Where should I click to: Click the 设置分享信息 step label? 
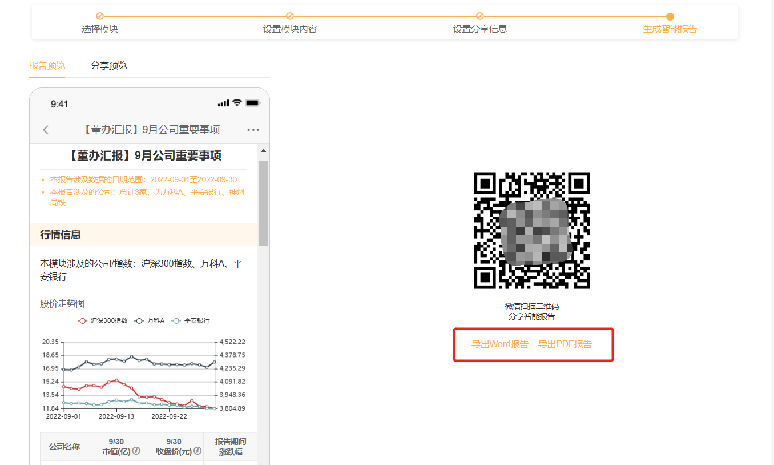(480, 29)
